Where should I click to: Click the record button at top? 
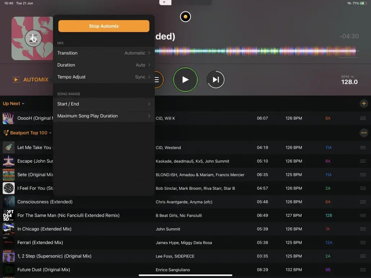tap(185, 17)
